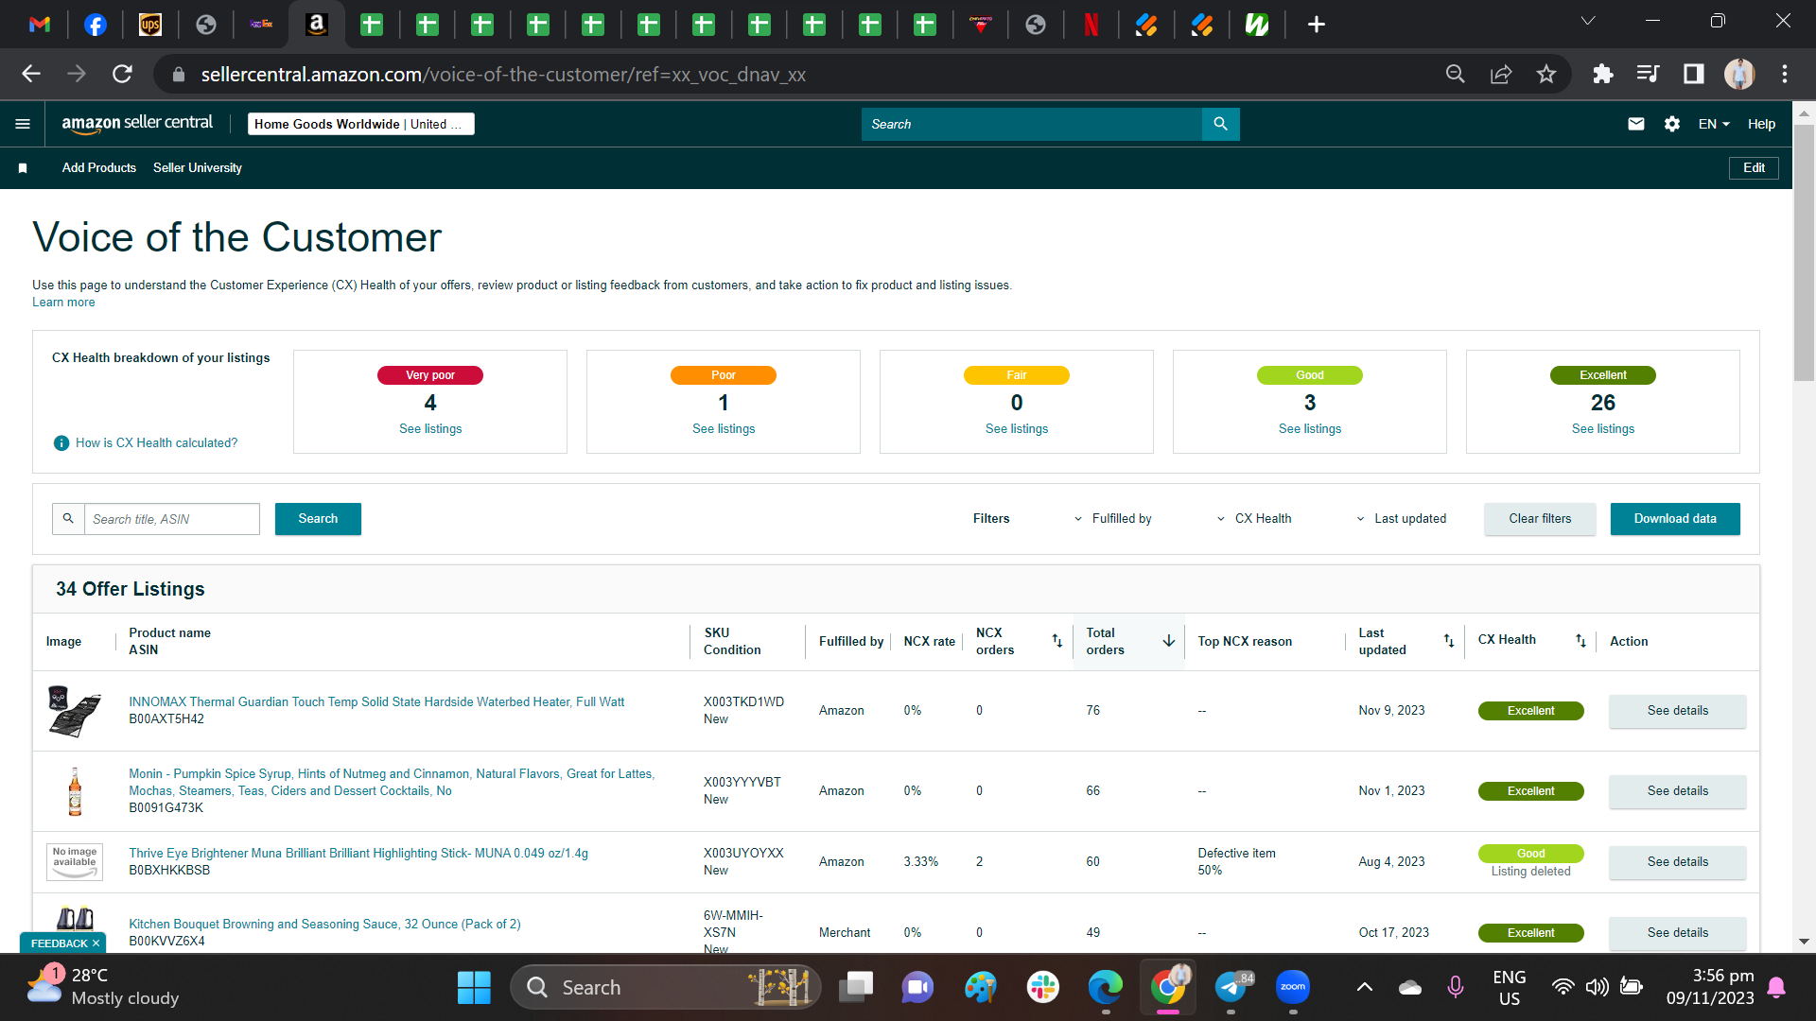See details for INNOMAX waterbed heater row

[x=1677, y=711]
